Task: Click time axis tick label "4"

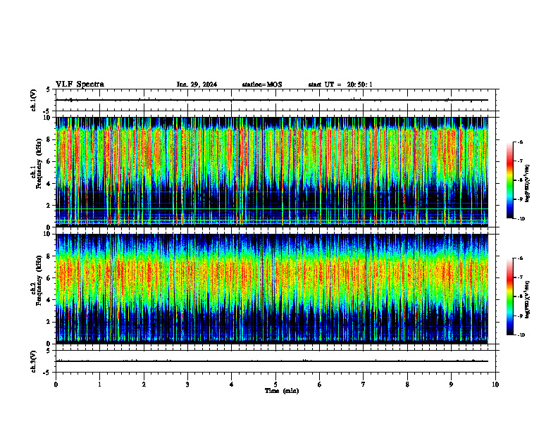Action: [232, 385]
